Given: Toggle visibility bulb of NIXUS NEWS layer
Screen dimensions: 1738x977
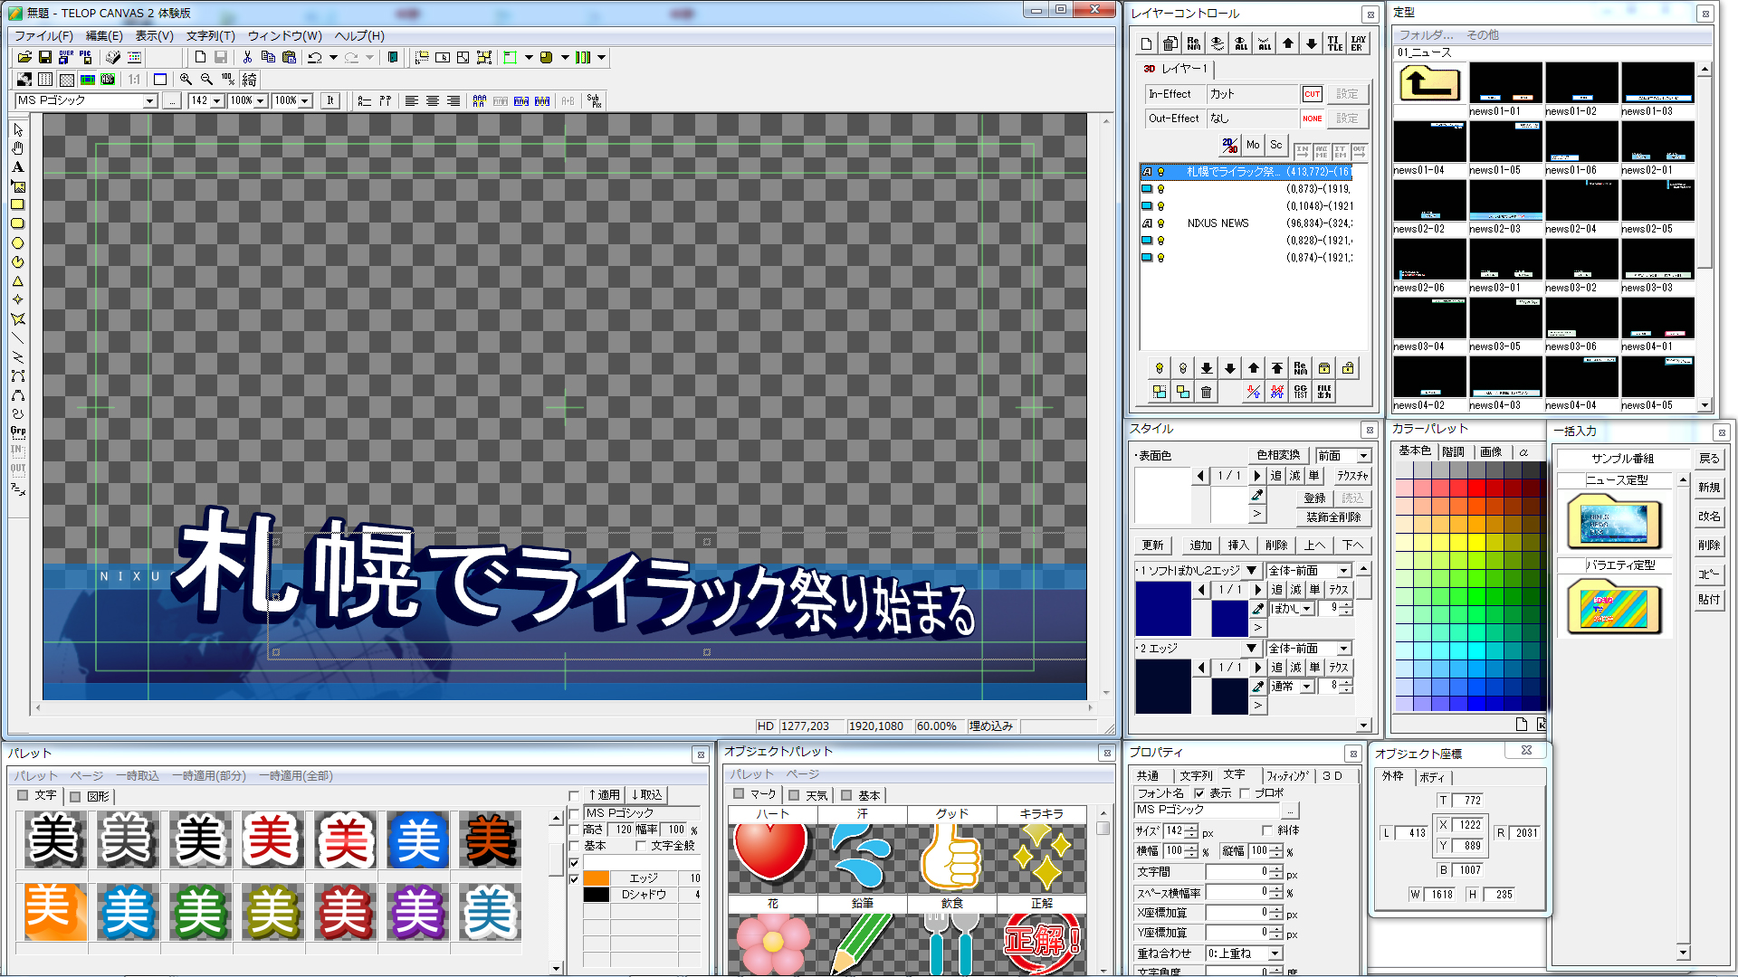Looking at the screenshot, I should click(1161, 223).
